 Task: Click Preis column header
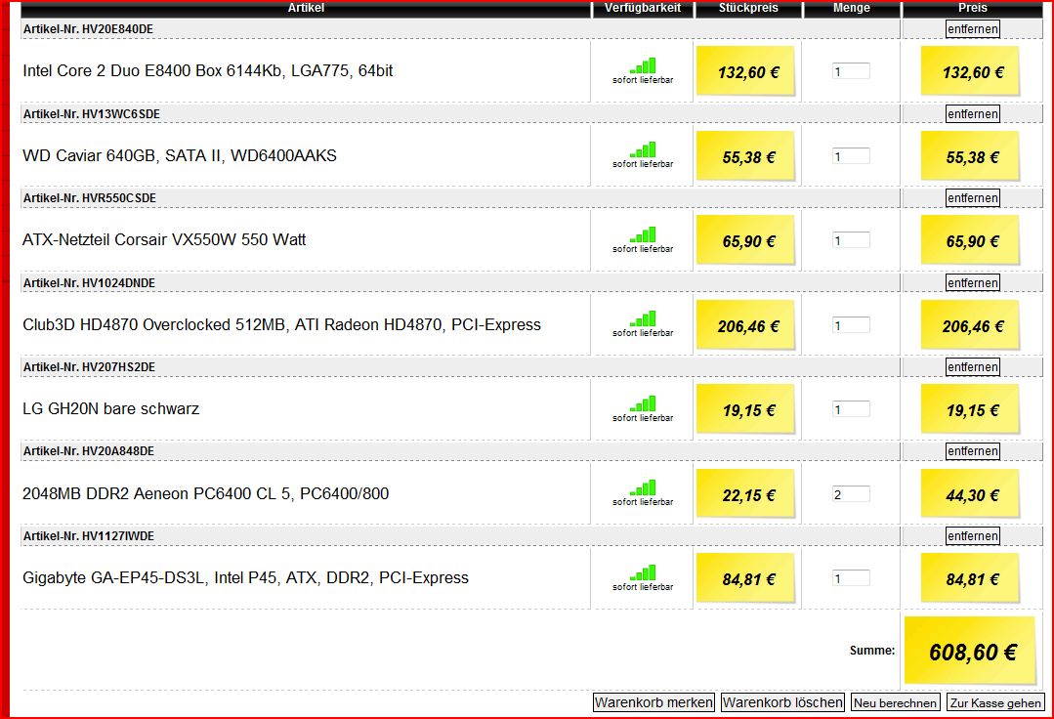click(x=972, y=8)
